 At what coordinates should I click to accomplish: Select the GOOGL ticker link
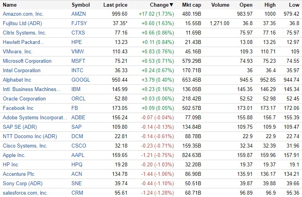point(80,80)
